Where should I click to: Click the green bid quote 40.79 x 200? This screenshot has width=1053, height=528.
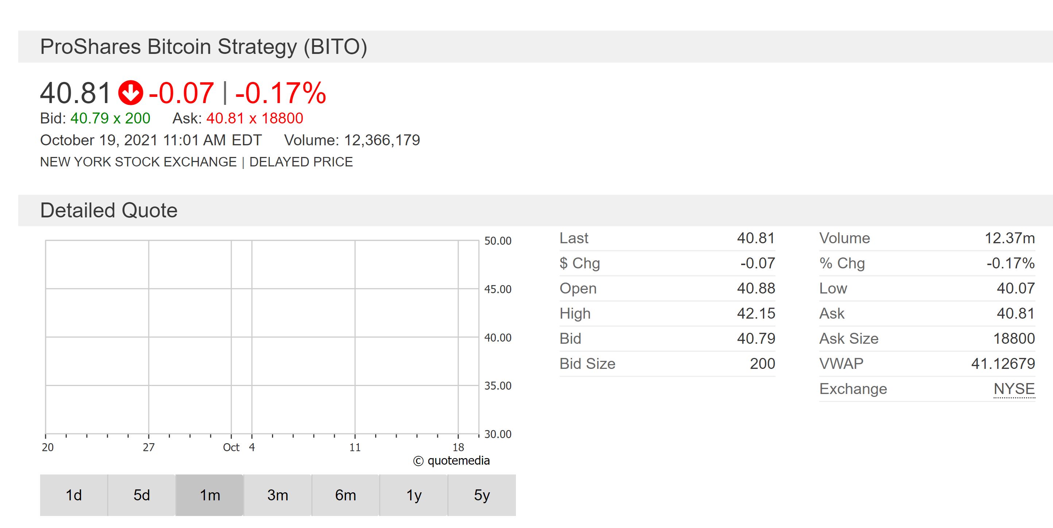click(110, 118)
